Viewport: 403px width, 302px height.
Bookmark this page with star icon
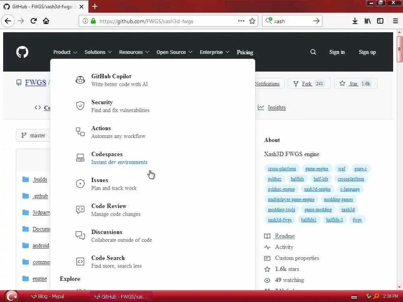click(252, 21)
